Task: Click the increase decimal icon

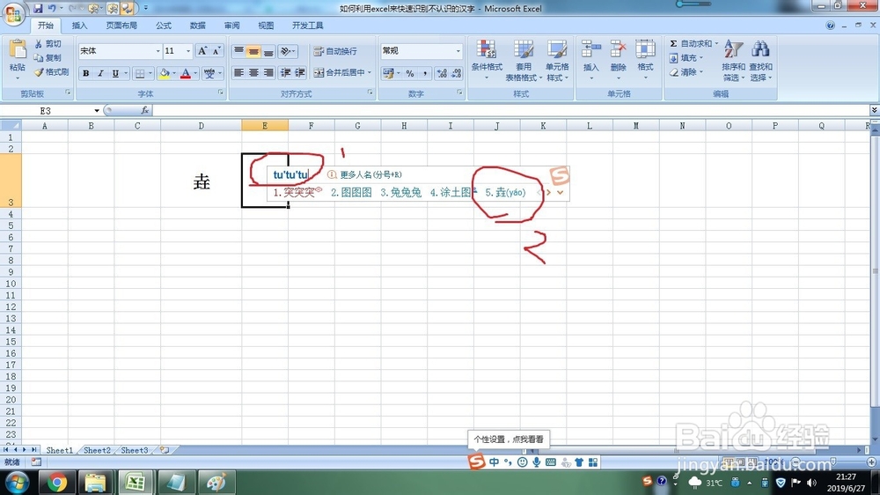Action: pyautogui.click(x=442, y=73)
